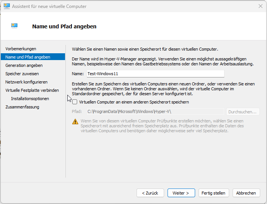Proceed with the Weiter button
The height and width of the screenshot is (204, 267).
[181, 193]
